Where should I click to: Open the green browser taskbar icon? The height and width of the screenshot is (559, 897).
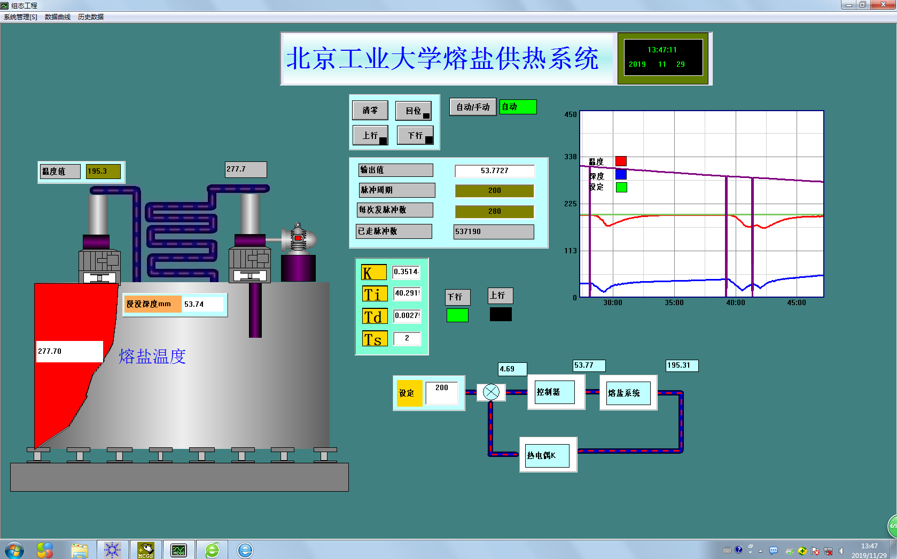[212, 550]
